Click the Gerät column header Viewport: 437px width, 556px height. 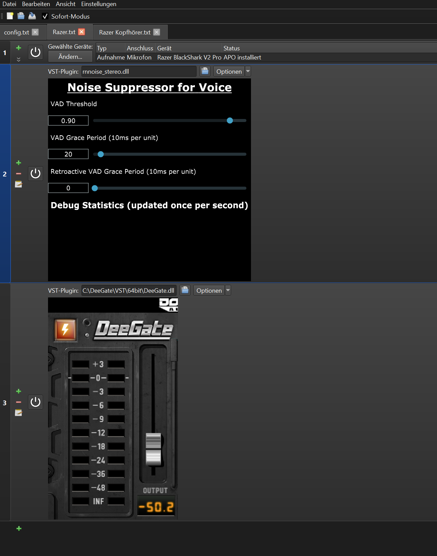(189, 48)
